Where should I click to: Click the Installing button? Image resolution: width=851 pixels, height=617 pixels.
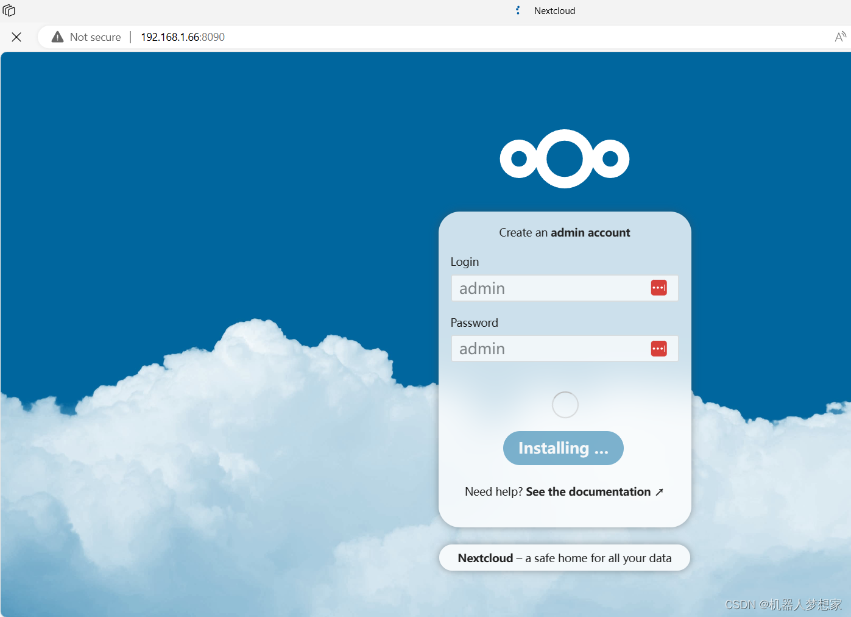[x=563, y=448]
